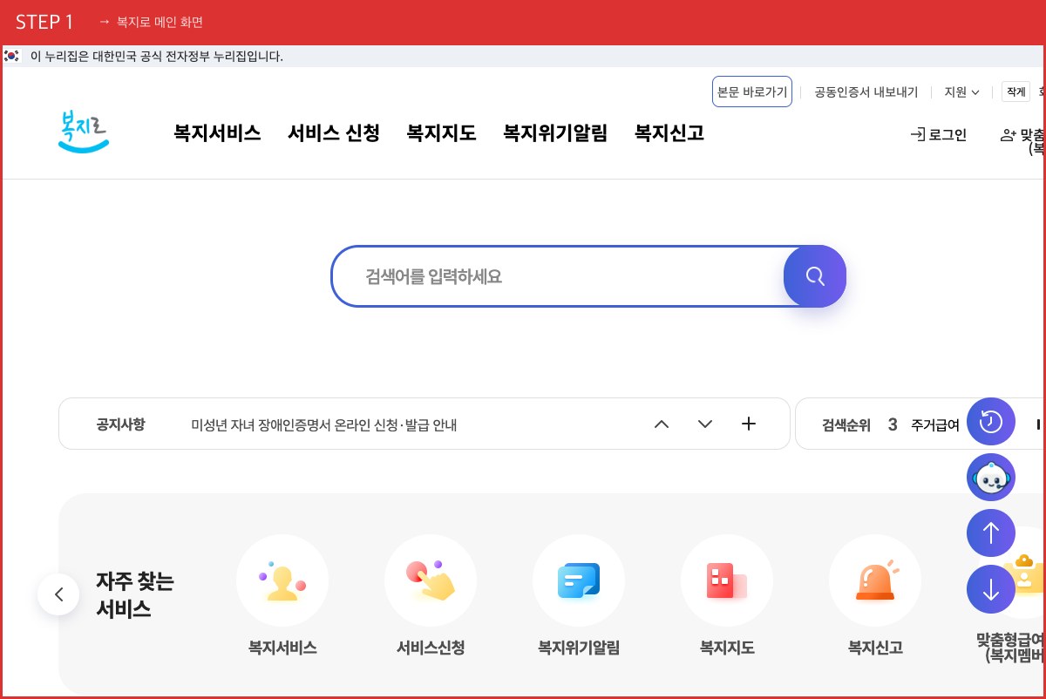Click the 복지지도 shortcut caption text
Image resolution: width=1046 pixels, height=699 pixels.
[727, 648]
